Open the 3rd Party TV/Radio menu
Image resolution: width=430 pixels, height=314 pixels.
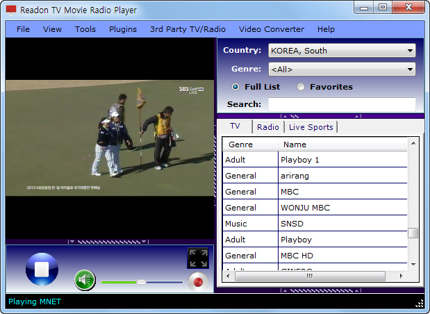coord(188,29)
